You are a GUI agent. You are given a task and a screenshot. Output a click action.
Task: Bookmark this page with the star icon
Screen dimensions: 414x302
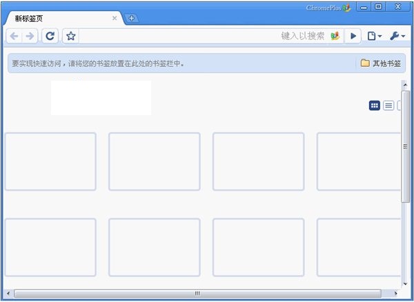[70, 36]
